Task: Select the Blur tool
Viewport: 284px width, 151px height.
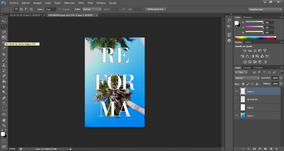Action: [x=4, y=87]
